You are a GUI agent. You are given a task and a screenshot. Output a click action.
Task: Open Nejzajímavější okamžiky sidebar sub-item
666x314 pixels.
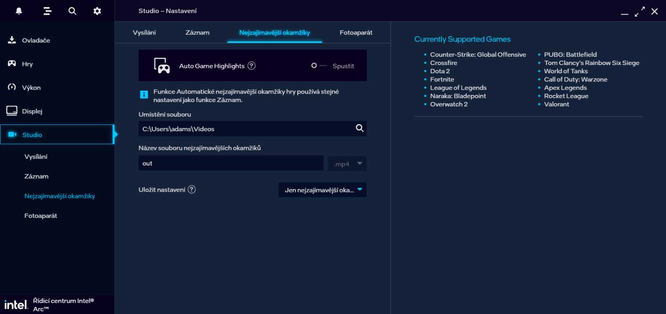pos(60,196)
